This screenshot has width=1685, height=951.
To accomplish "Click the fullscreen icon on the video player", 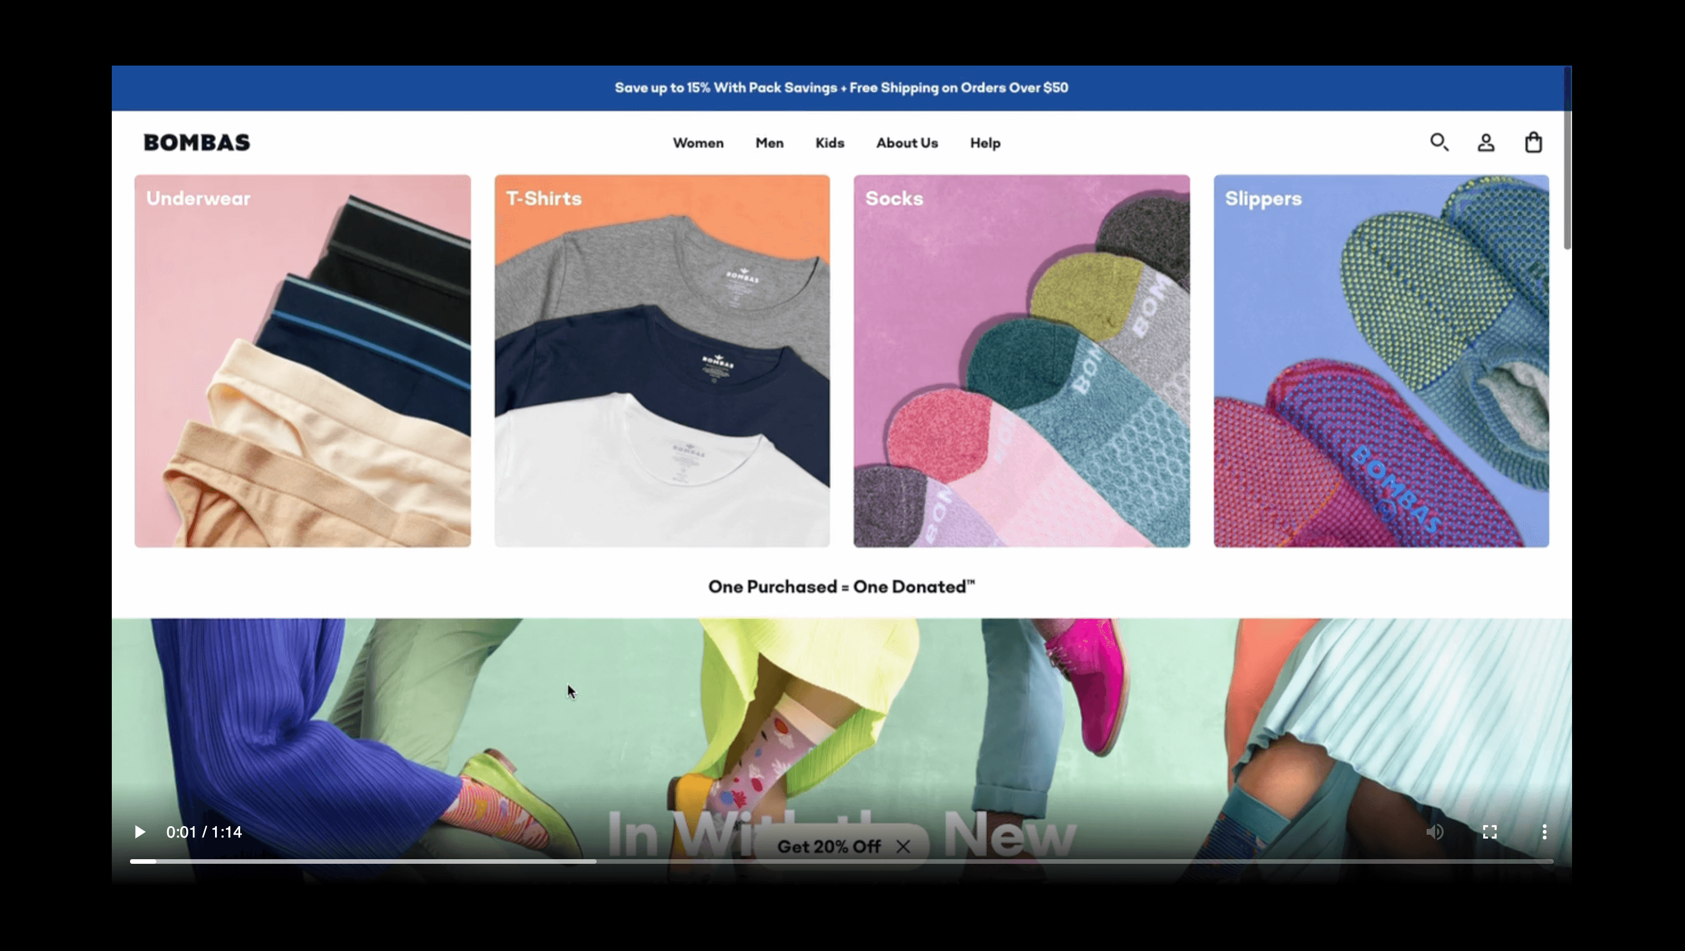I will (1489, 831).
